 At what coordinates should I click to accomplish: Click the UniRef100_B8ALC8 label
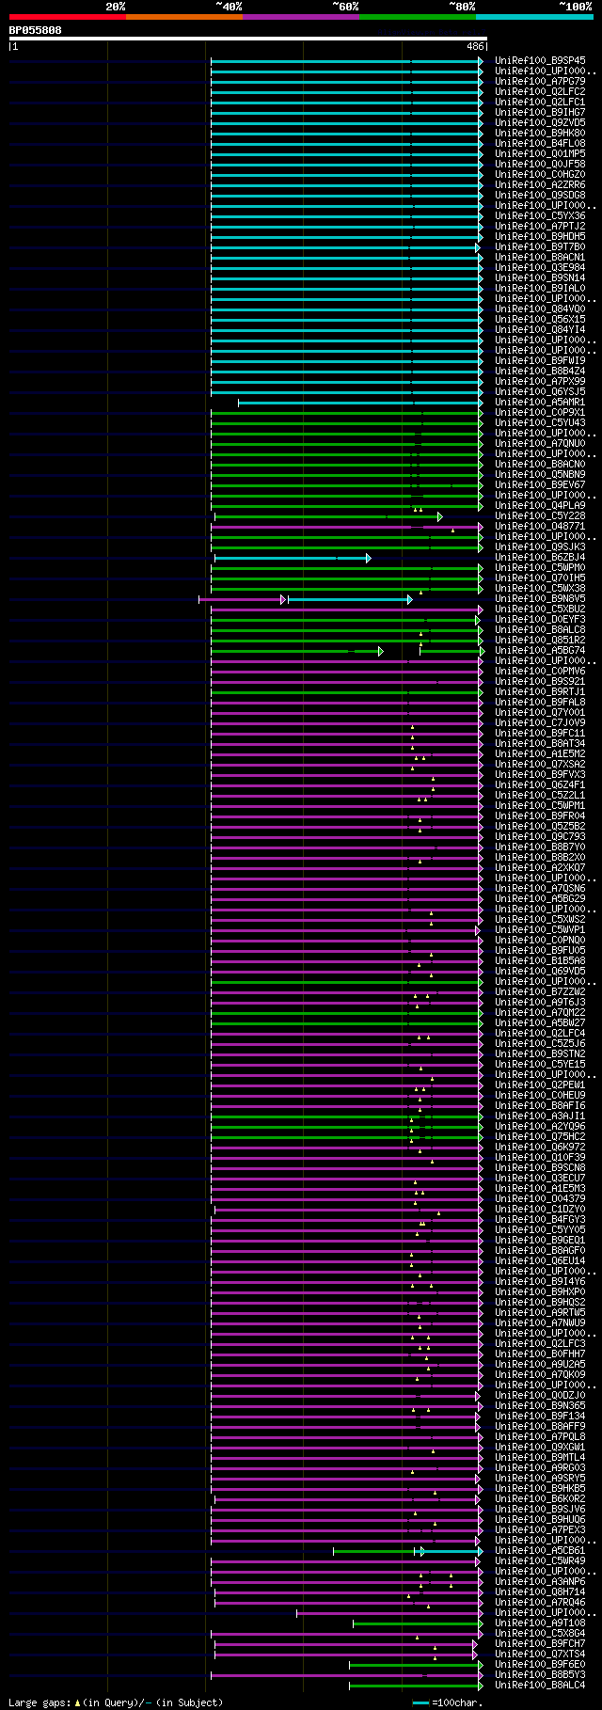pyautogui.click(x=540, y=629)
